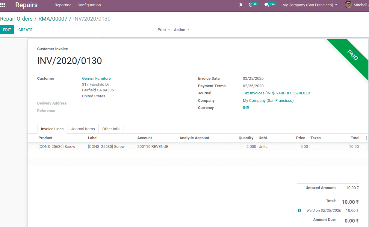Image resolution: width=369 pixels, height=227 pixels.
Task: Open Mitchell user menu
Action: tap(357, 5)
